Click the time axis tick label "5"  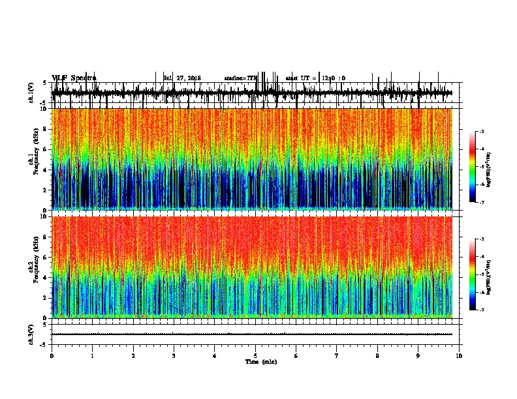pyautogui.click(x=255, y=355)
